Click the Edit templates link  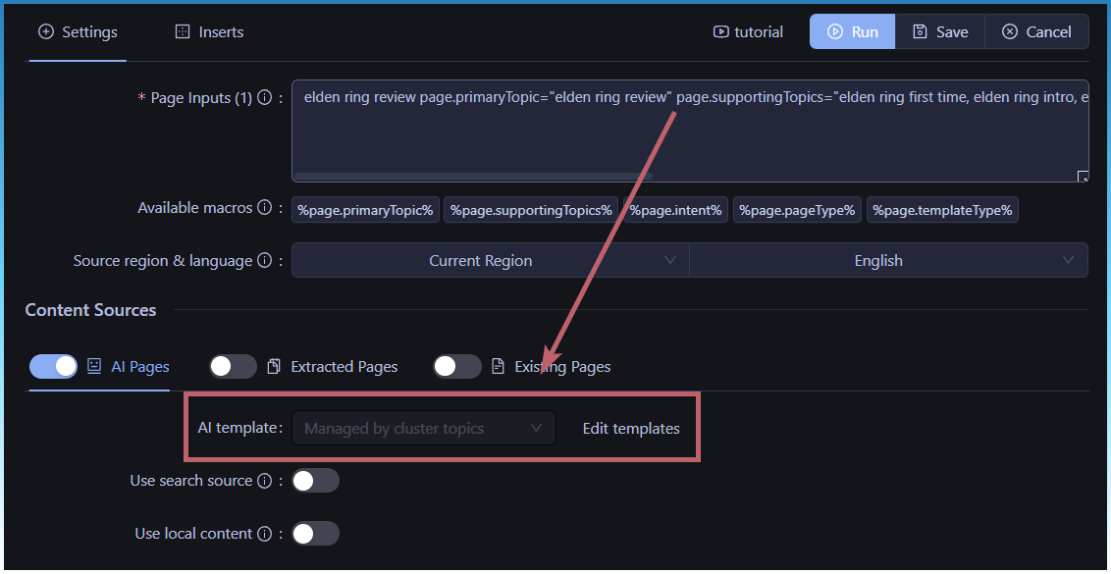tap(631, 428)
